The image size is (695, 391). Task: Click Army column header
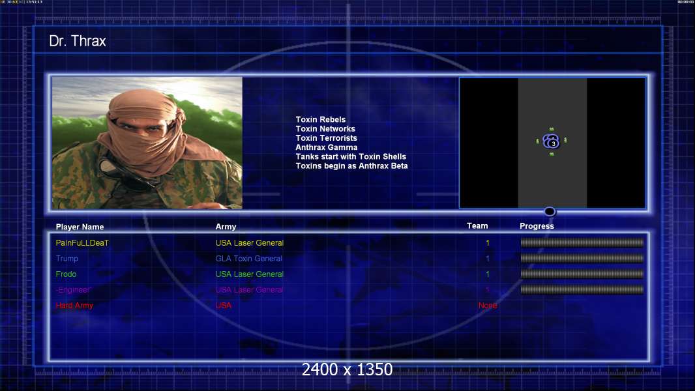pyautogui.click(x=226, y=227)
